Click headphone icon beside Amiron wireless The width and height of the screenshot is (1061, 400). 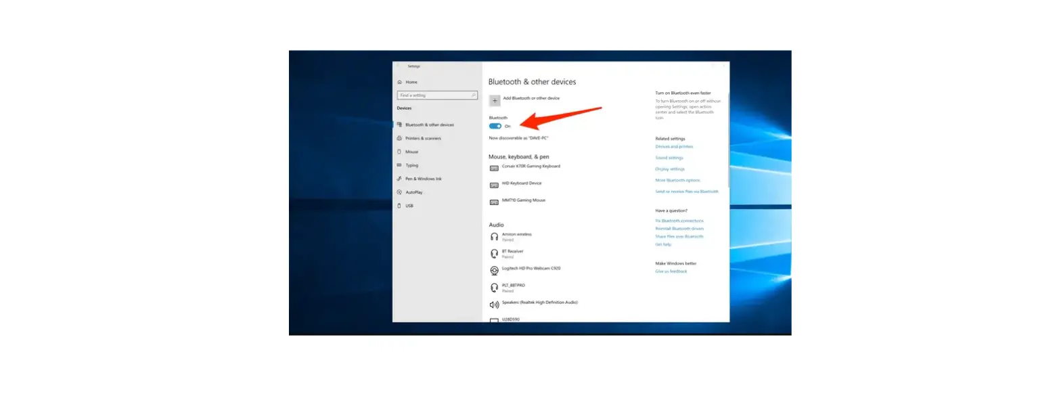coord(494,237)
